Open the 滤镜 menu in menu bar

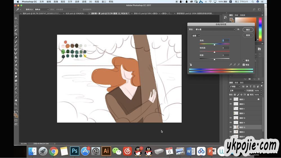pos(84,2)
